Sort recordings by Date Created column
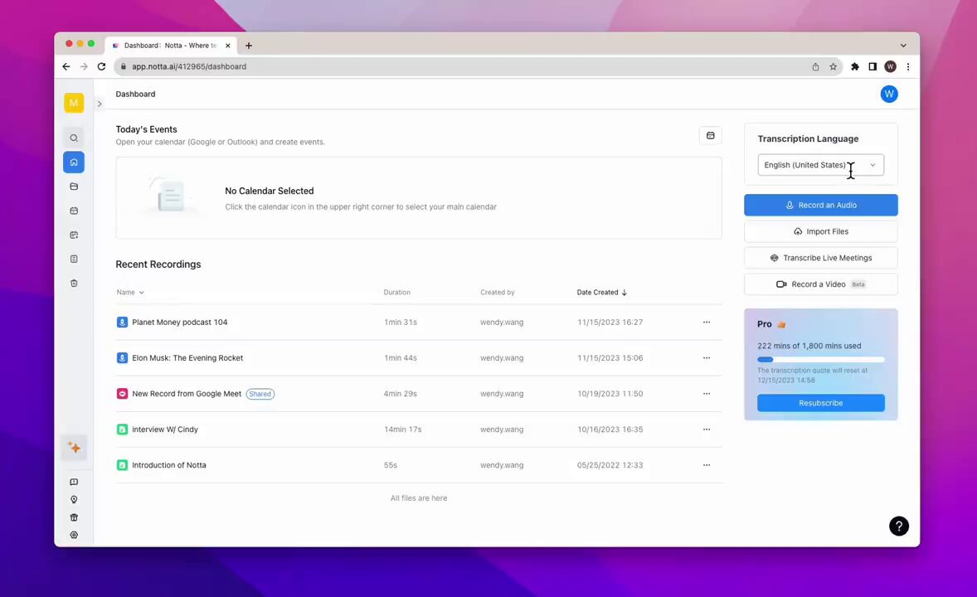This screenshot has height=597, width=977. 602,292
